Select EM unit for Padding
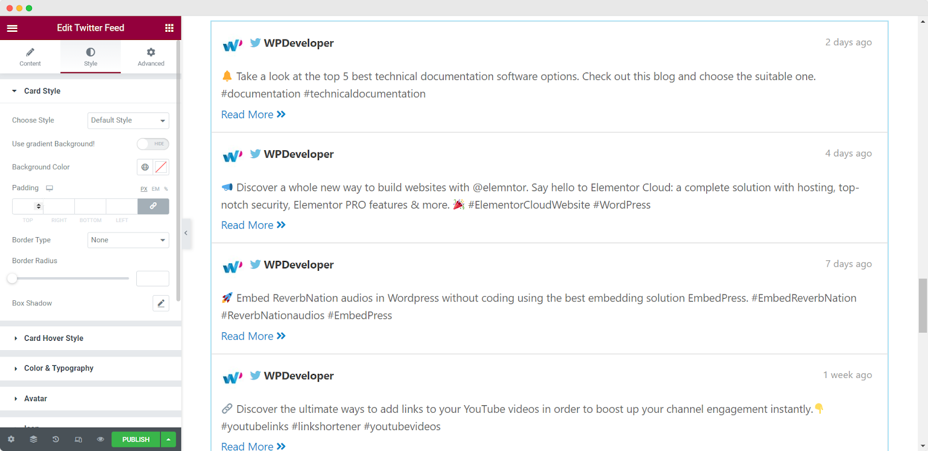Viewport: 928px width, 451px height. pyautogui.click(x=155, y=189)
